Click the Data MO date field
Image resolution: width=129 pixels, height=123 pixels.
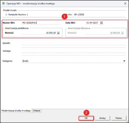[x=92, y=23]
